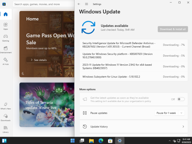Click Download & install all button
The height and width of the screenshot is (144, 192).
[x=173, y=29]
